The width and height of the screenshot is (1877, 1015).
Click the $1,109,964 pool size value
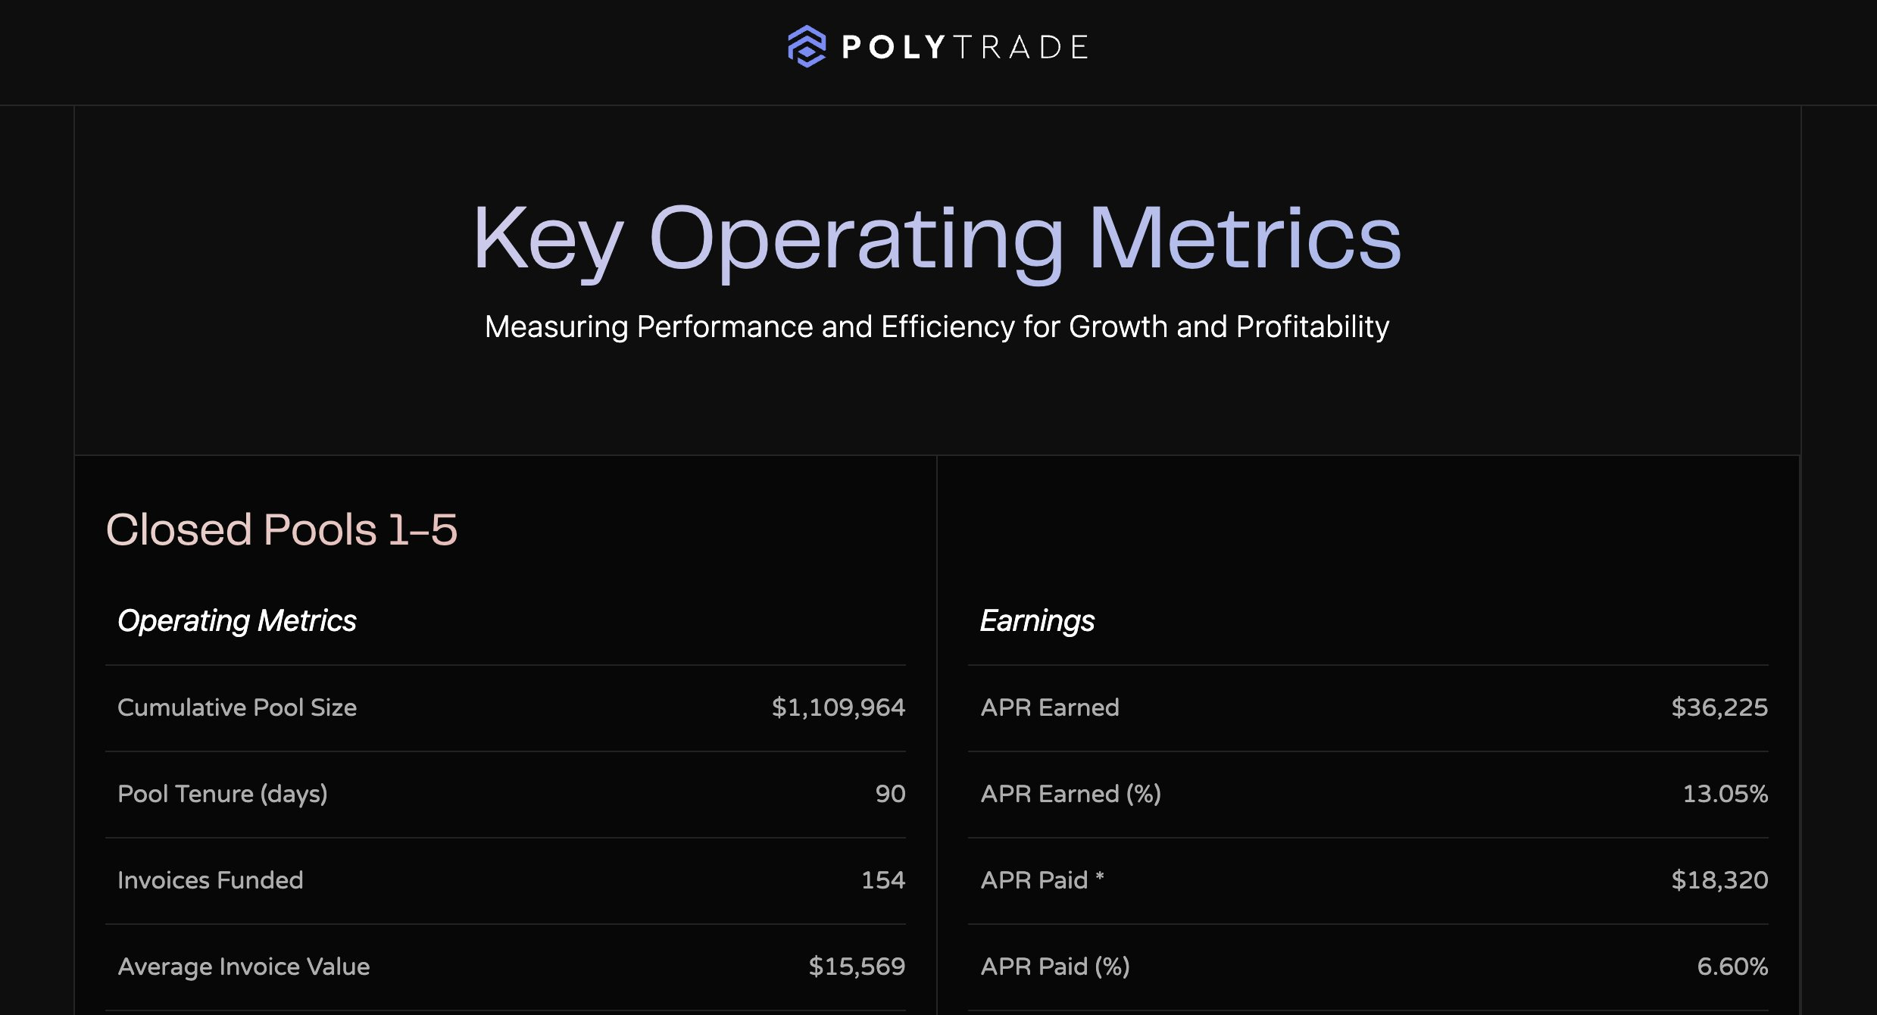pyautogui.click(x=838, y=707)
